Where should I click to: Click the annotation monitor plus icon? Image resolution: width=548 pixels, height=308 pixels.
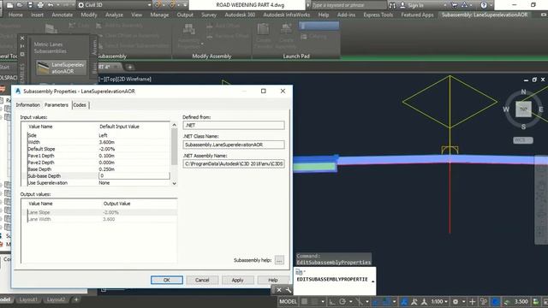pyautogui.click(x=472, y=302)
